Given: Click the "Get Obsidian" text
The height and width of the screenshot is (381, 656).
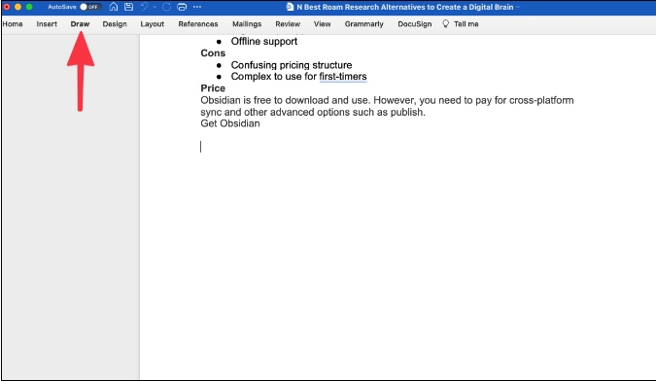Looking at the screenshot, I should (x=230, y=123).
